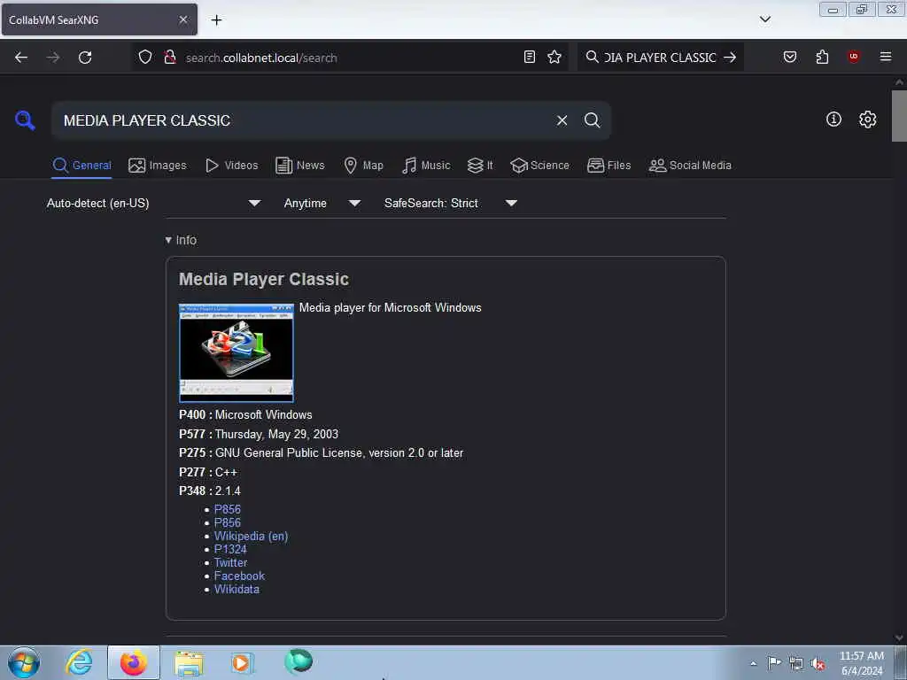
Task: Open the Pocket save icon
Action: [x=790, y=57]
